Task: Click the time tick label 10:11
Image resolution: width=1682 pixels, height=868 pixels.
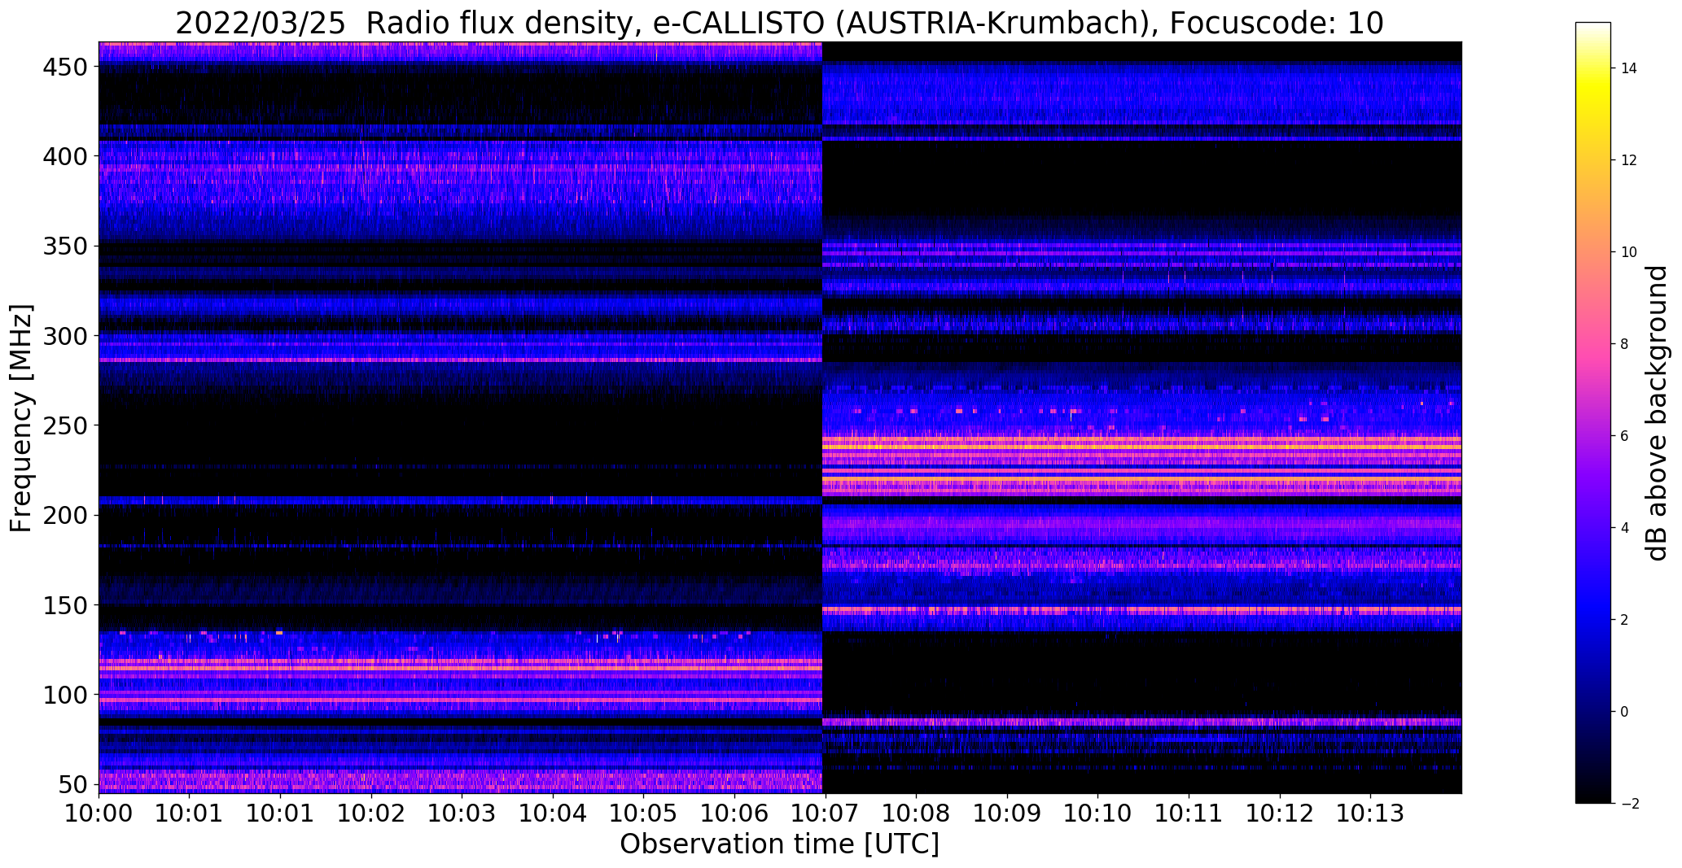Action: point(1189,814)
